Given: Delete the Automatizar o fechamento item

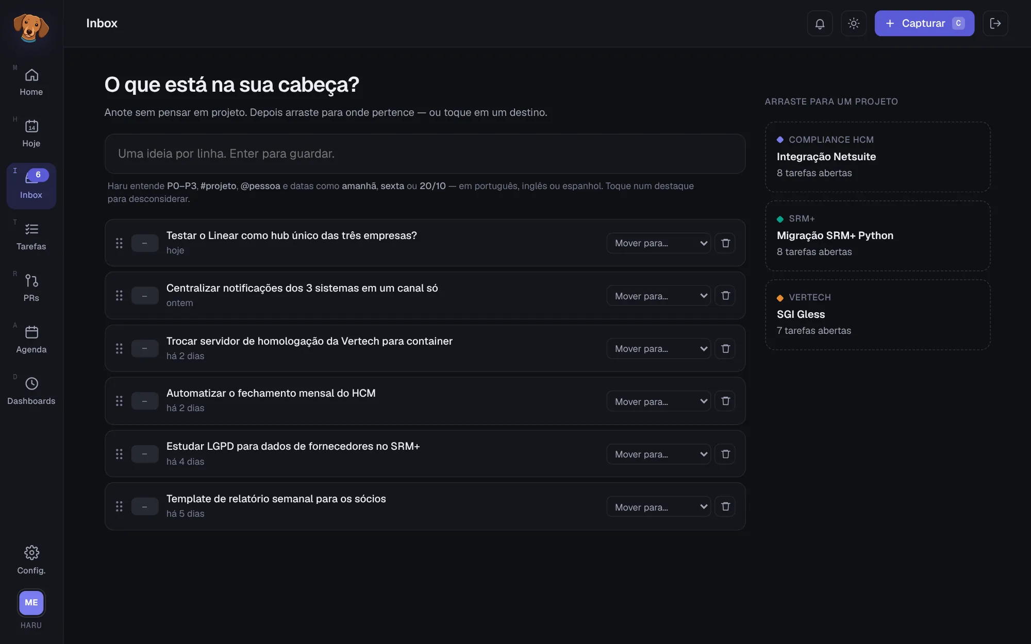Looking at the screenshot, I should pyautogui.click(x=725, y=401).
